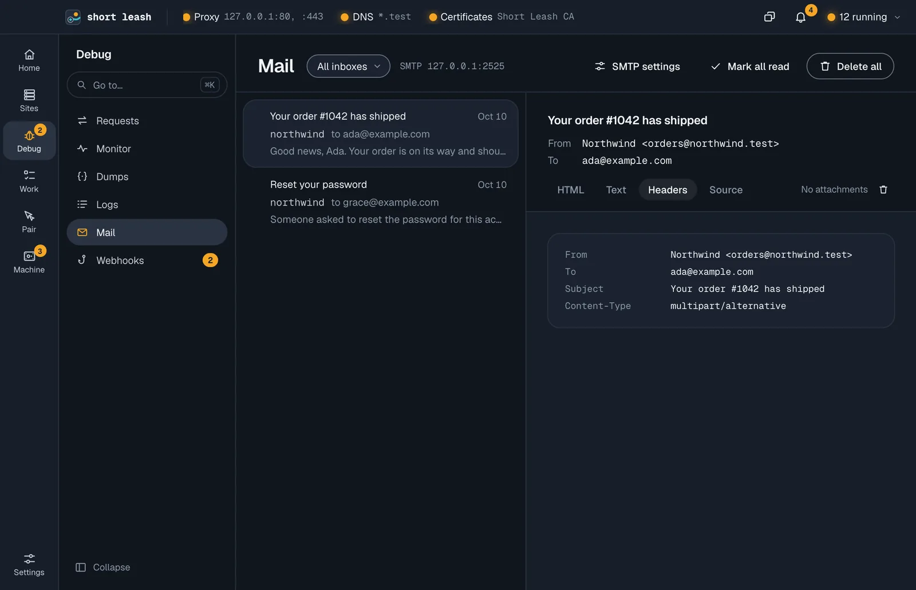Click 'to grace@example.com' in the mail list

[x=385, y=203]
